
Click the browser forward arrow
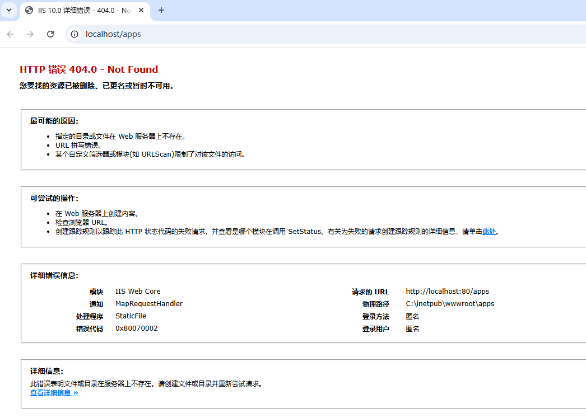coord(30,34)
